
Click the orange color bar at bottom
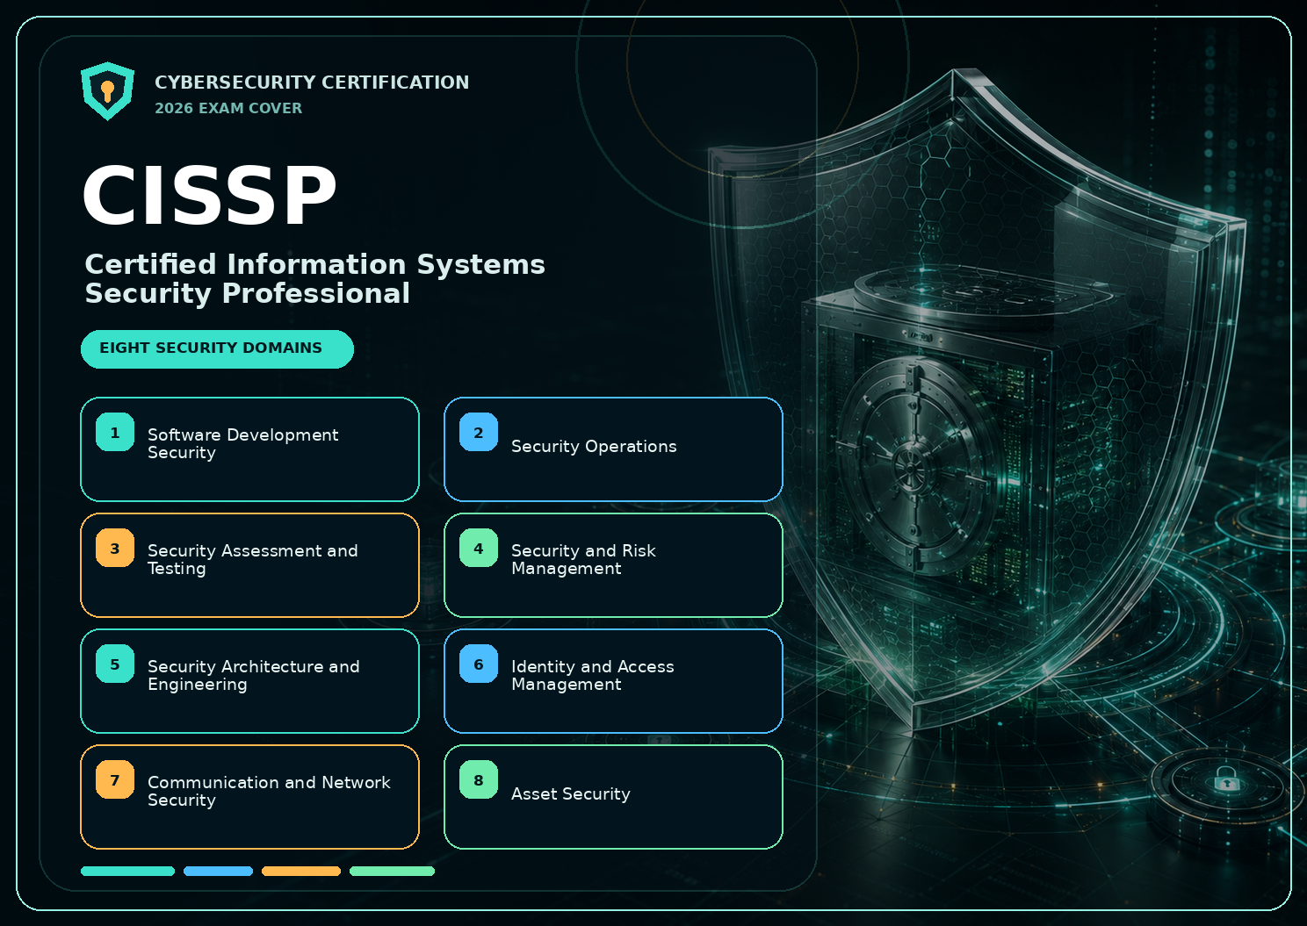[301, 872]
